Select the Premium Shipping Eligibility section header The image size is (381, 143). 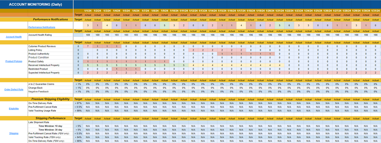pos(51,99)
